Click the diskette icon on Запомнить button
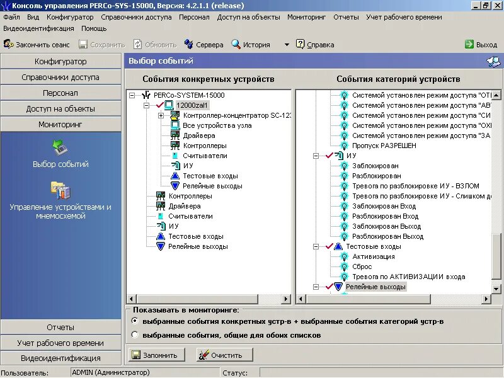The width and height of the screenshot is (504, 378). (136, 355)
